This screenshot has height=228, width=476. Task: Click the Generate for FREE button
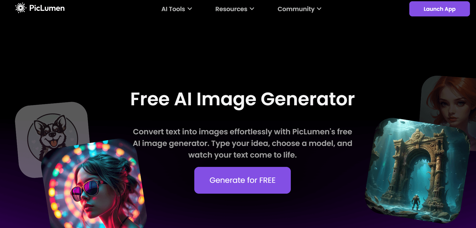point(242,180)
